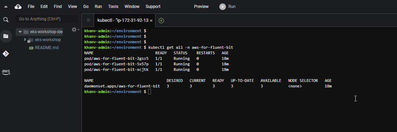Click the UP-TO-DATE column header
The width and height of the screenshot is (397, 132).
tap(242, 81)
